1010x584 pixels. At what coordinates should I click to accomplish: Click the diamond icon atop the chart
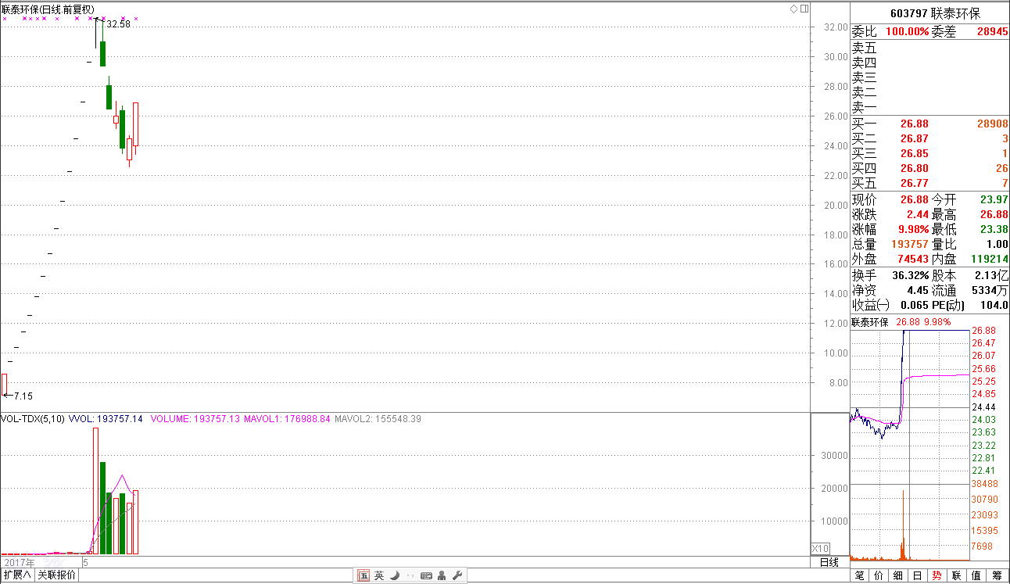pos(793,9)
